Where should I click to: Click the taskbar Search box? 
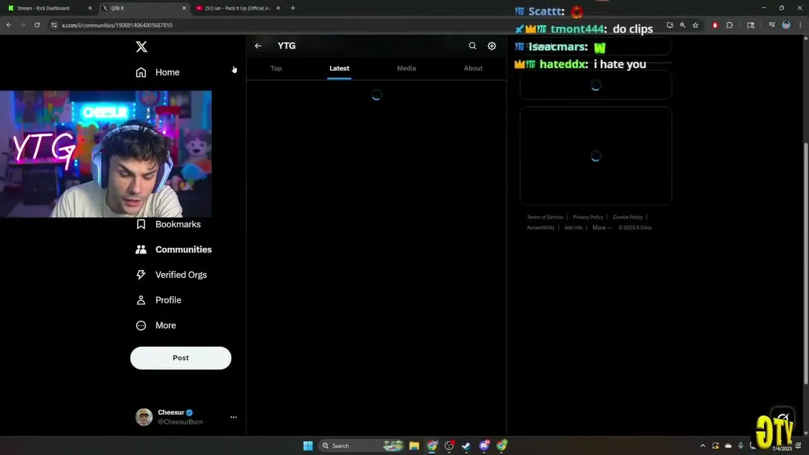click(x=362, y=446)
